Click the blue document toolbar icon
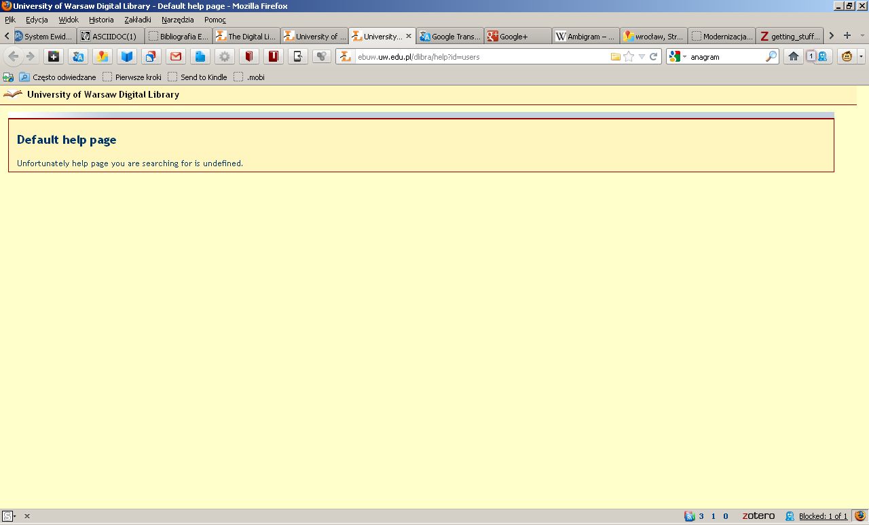Viewport: 869px width, 525px height. click(x=200, y=56)
